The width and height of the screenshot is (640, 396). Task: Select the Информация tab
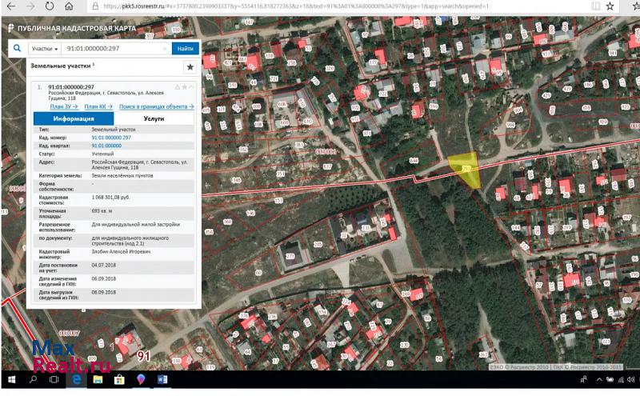74,118
